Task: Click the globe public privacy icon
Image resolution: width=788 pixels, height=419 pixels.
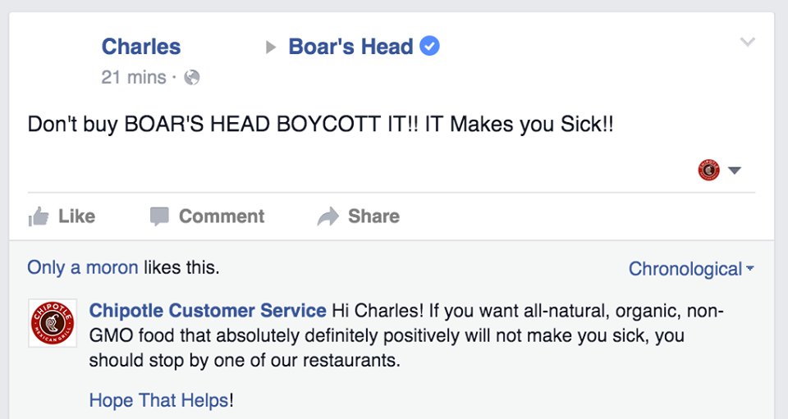Action: point(192,77)
